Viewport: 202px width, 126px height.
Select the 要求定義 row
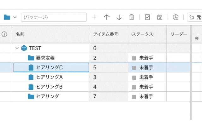click(45, 58)
